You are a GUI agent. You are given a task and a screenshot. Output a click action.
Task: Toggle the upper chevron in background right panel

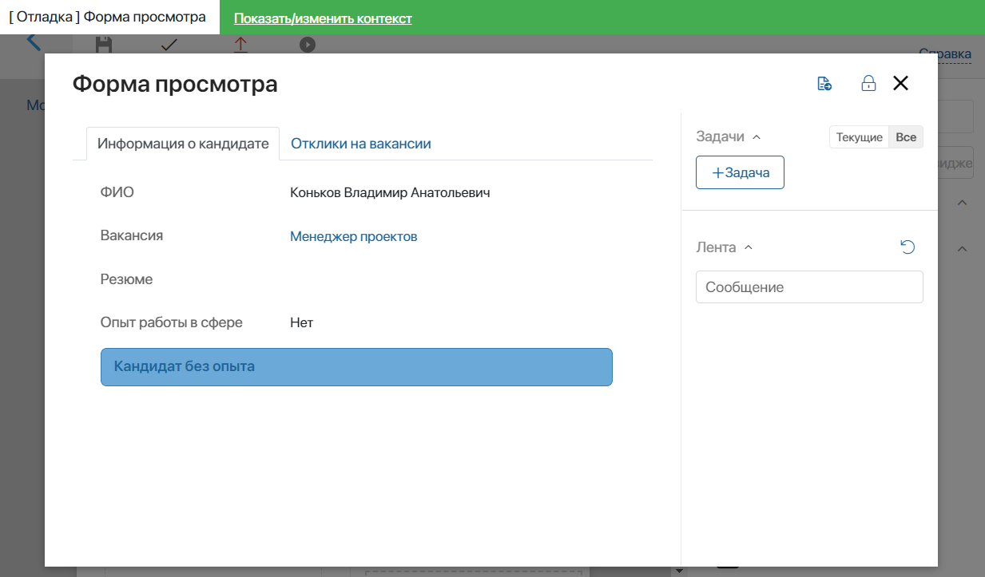click(963, 203)
